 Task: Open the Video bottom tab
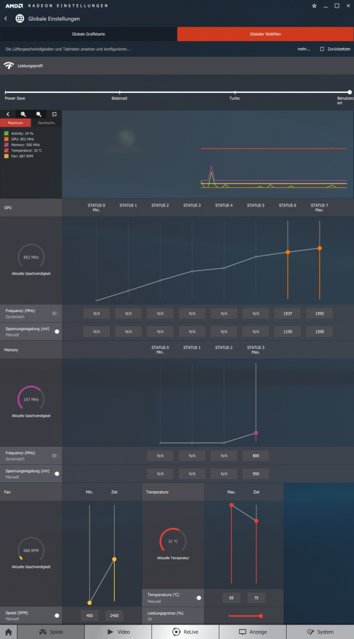pyautogui.click(x=118, y=632)
